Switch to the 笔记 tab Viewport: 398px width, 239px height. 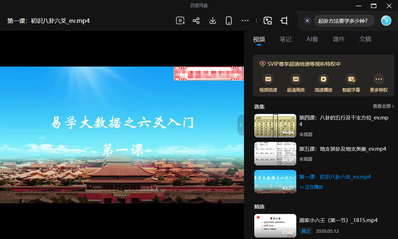point(285,39)
